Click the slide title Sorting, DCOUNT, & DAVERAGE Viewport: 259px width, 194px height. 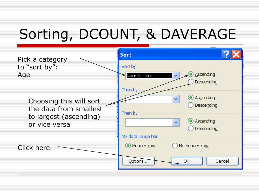pyautogui.click(x=127, y=34)
